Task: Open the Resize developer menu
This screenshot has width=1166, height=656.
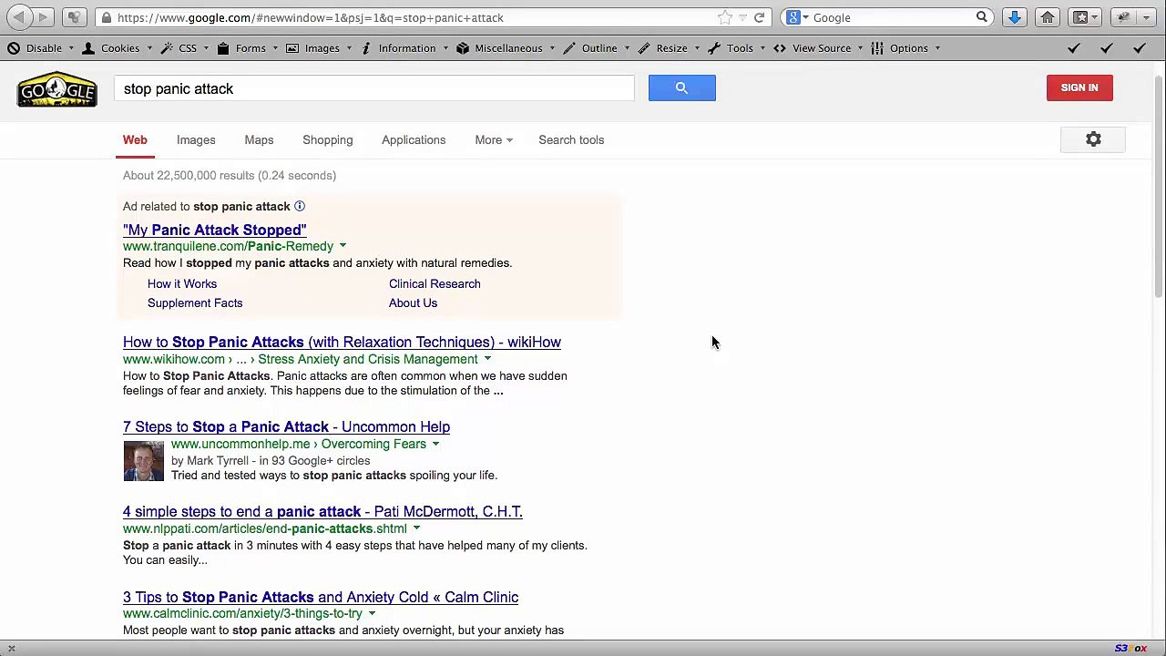Action: pos(670,48)
